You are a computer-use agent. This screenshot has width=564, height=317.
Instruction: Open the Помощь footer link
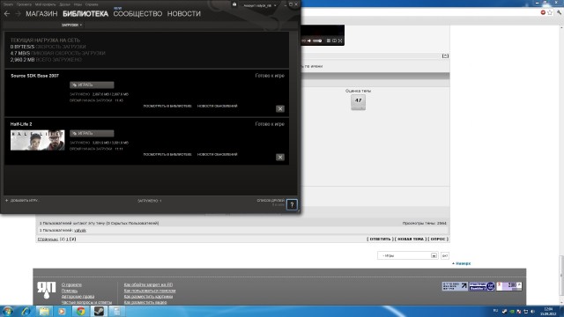pos(70,291)
